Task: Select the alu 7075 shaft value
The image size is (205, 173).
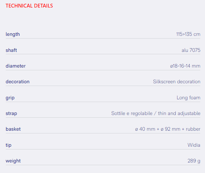Action: coord(191,50)
